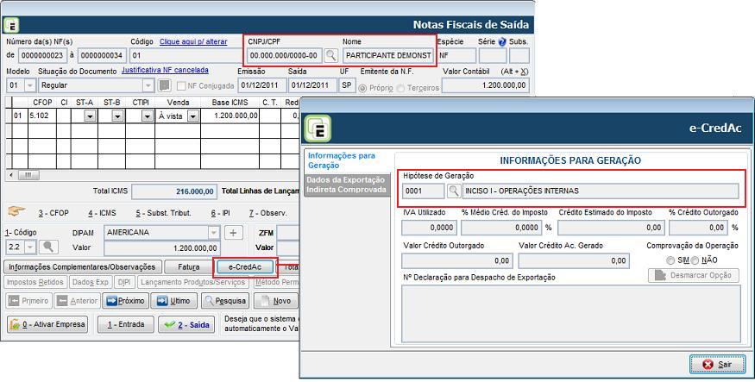Viewport: 755px width, 382px height.
Task: Click the magnifier next to Código 2.2
Action: (x=49, y=247)
